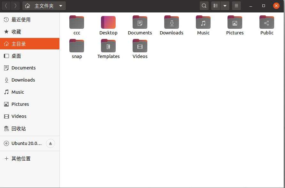This screenshot has width=285, height=188.
Task: Select the Downloads folder icon in the grid
Action: 172,23
